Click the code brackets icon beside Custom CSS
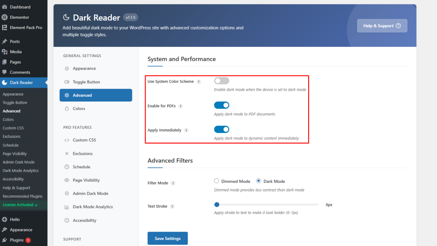Screen dimensions: 437x246 (67, 140)
